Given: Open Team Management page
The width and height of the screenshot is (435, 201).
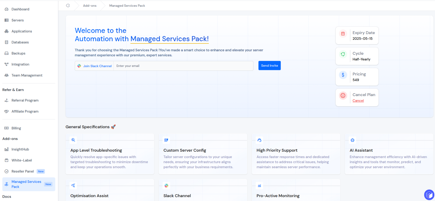Looking at the screenshot, I should click(x=29, y=75).
